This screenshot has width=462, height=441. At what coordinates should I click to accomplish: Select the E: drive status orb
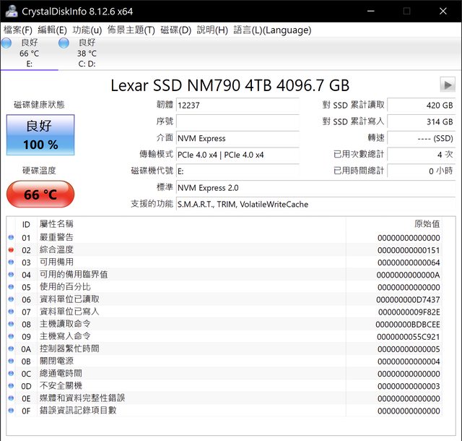pos(7,43)
